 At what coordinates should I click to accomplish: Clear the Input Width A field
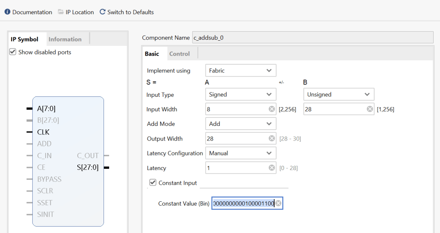pyautogui.click(x=272, y=109)
